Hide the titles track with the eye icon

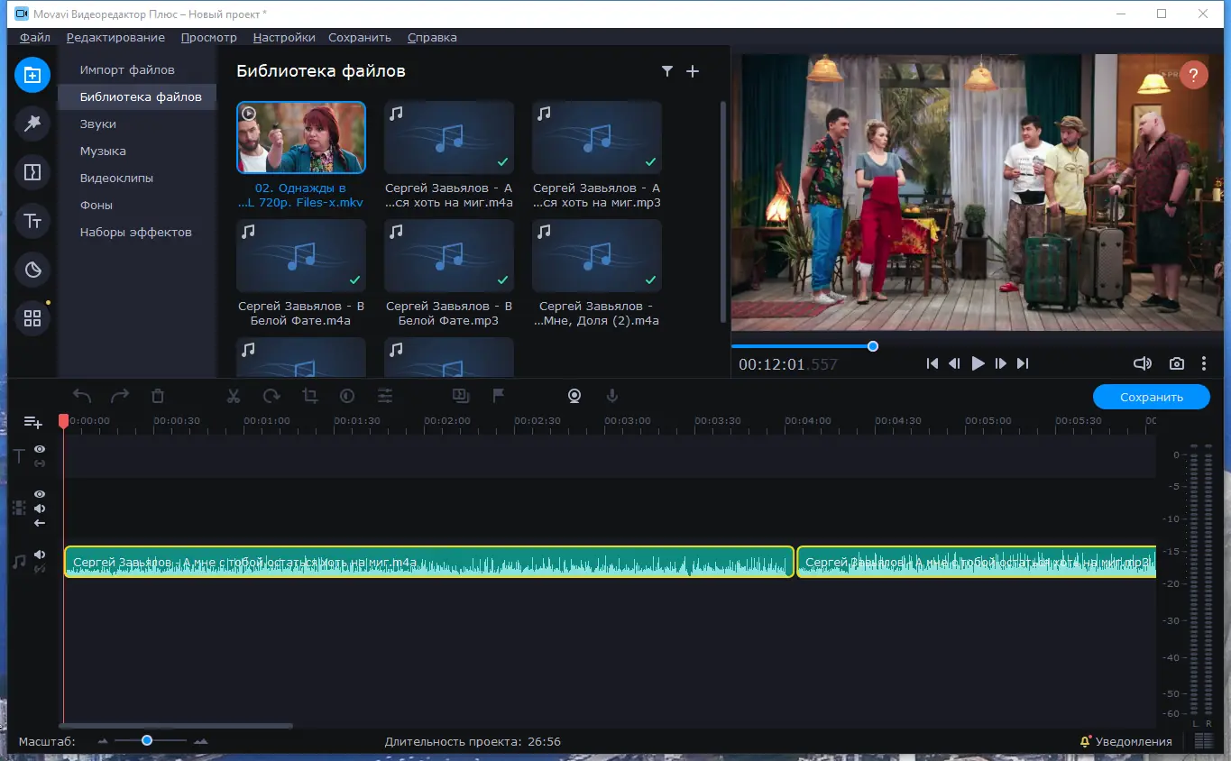click(x=40, y=449)
